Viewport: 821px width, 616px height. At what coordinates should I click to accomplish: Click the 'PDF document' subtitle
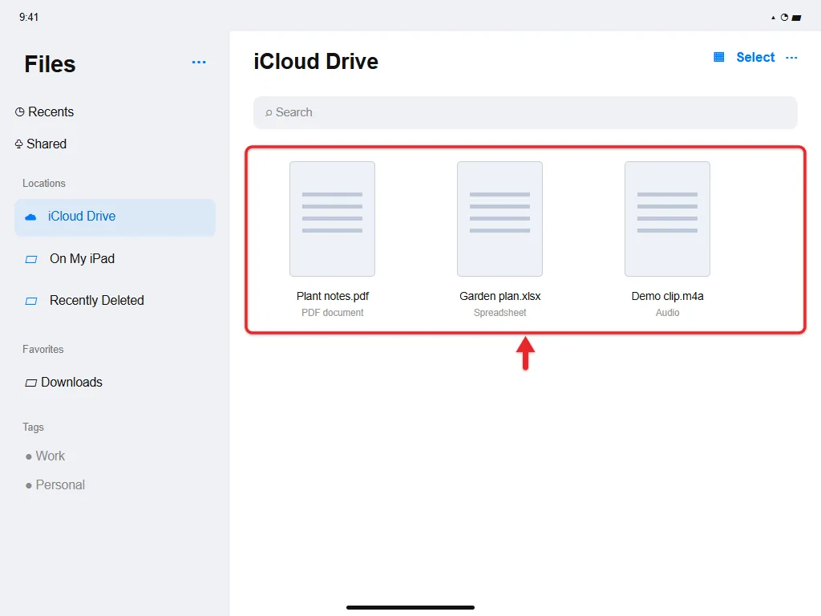click(333, 312)
